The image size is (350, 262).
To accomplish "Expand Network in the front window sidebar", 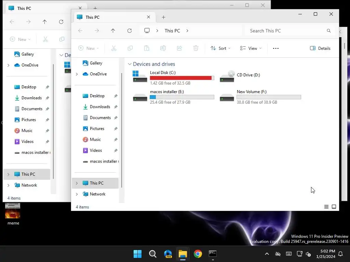I will point(77,194).
